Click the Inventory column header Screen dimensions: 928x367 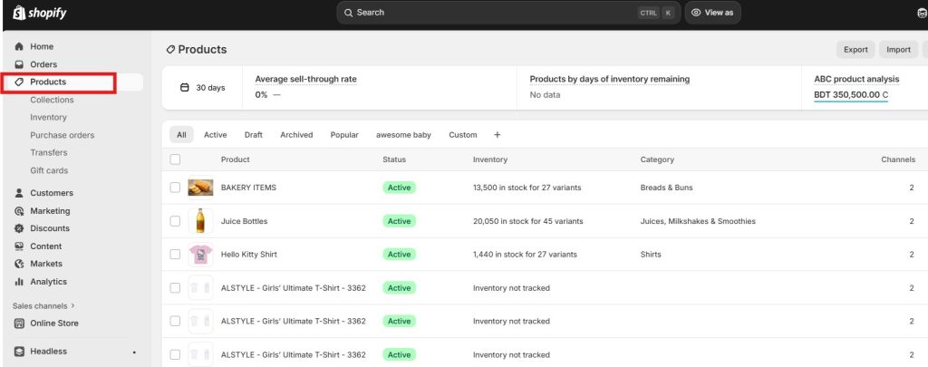pyautogui.click(x=490, y=159)
